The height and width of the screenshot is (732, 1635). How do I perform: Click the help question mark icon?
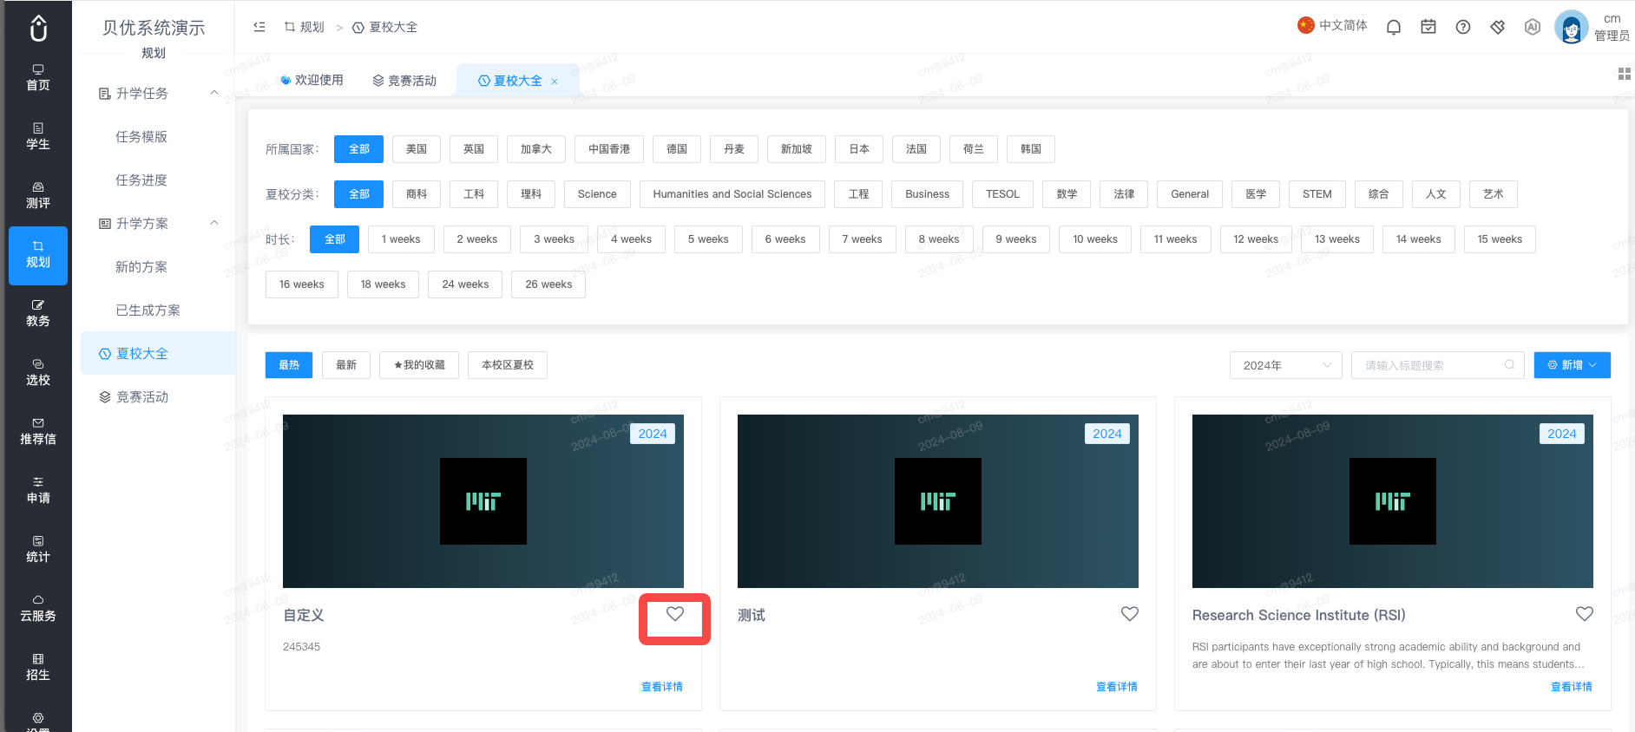[x=1463, y=27]
